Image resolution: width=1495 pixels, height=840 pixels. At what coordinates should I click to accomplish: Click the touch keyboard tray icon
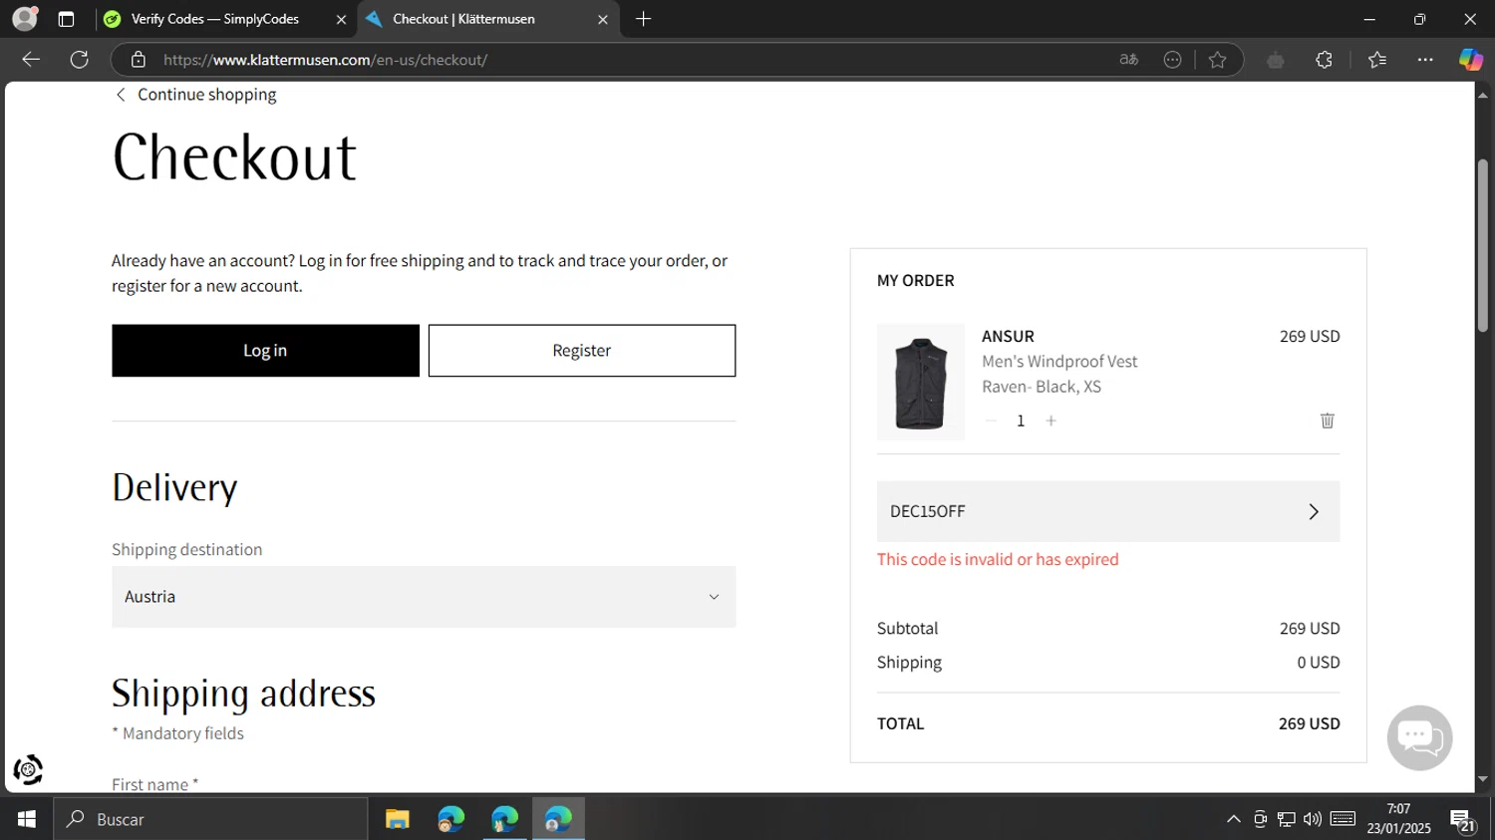tap(1343, 819)
